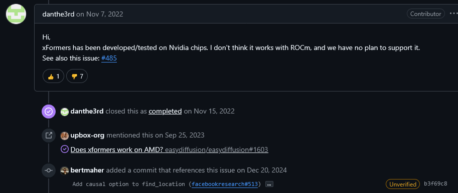Click the 'on Nov 7, 2022' comment timestamp
The width and height of the screenshot is (458, 193).
coord(100,14)
